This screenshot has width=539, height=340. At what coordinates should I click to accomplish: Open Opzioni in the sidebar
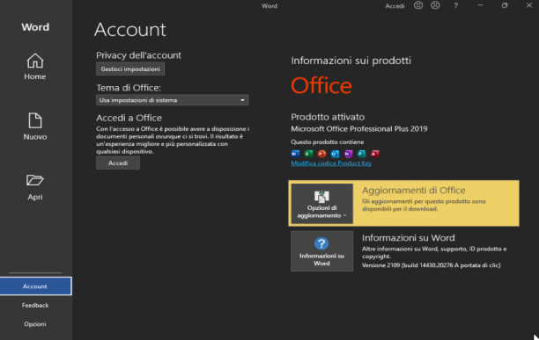pos(35,324)
